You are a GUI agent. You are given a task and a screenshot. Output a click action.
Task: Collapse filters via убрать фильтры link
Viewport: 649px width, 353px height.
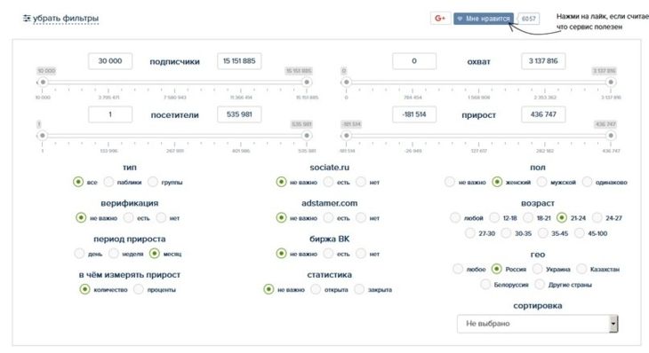66,19
